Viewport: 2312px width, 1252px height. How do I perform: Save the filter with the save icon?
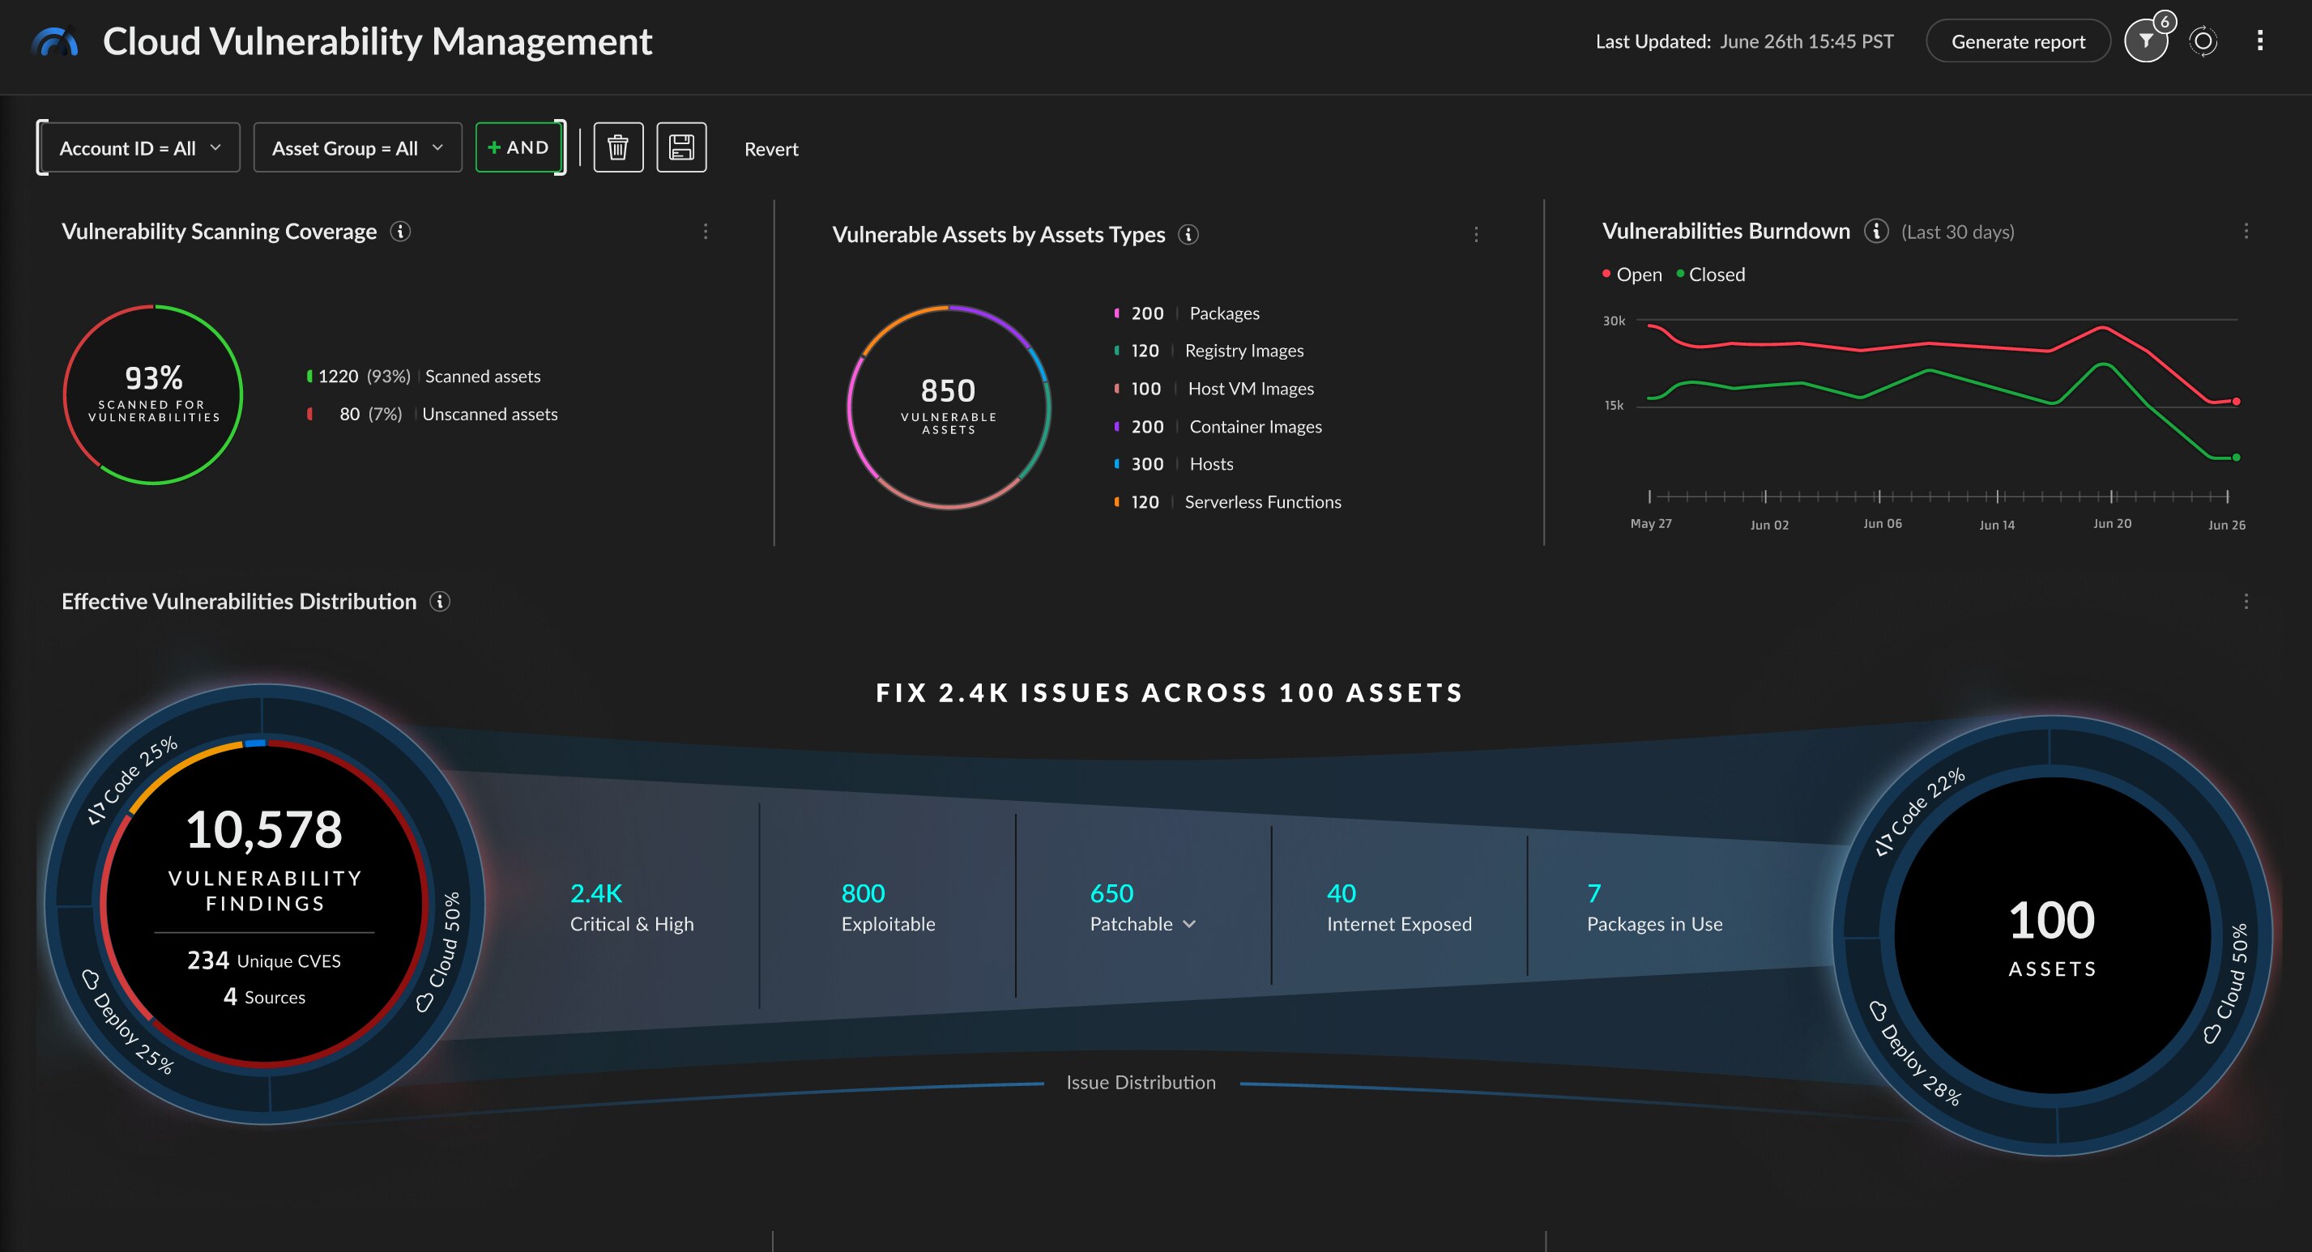coord(681,147)
